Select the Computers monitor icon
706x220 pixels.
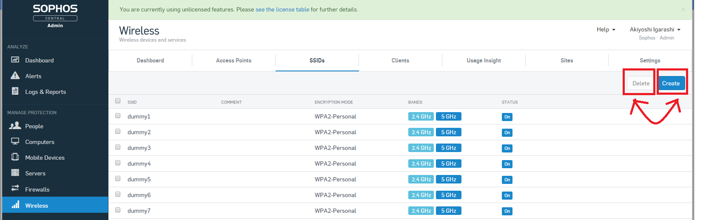[x=15, y=141]
